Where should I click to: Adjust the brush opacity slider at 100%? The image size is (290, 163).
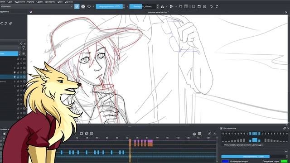pyautogui.click(x=109, y=6)
